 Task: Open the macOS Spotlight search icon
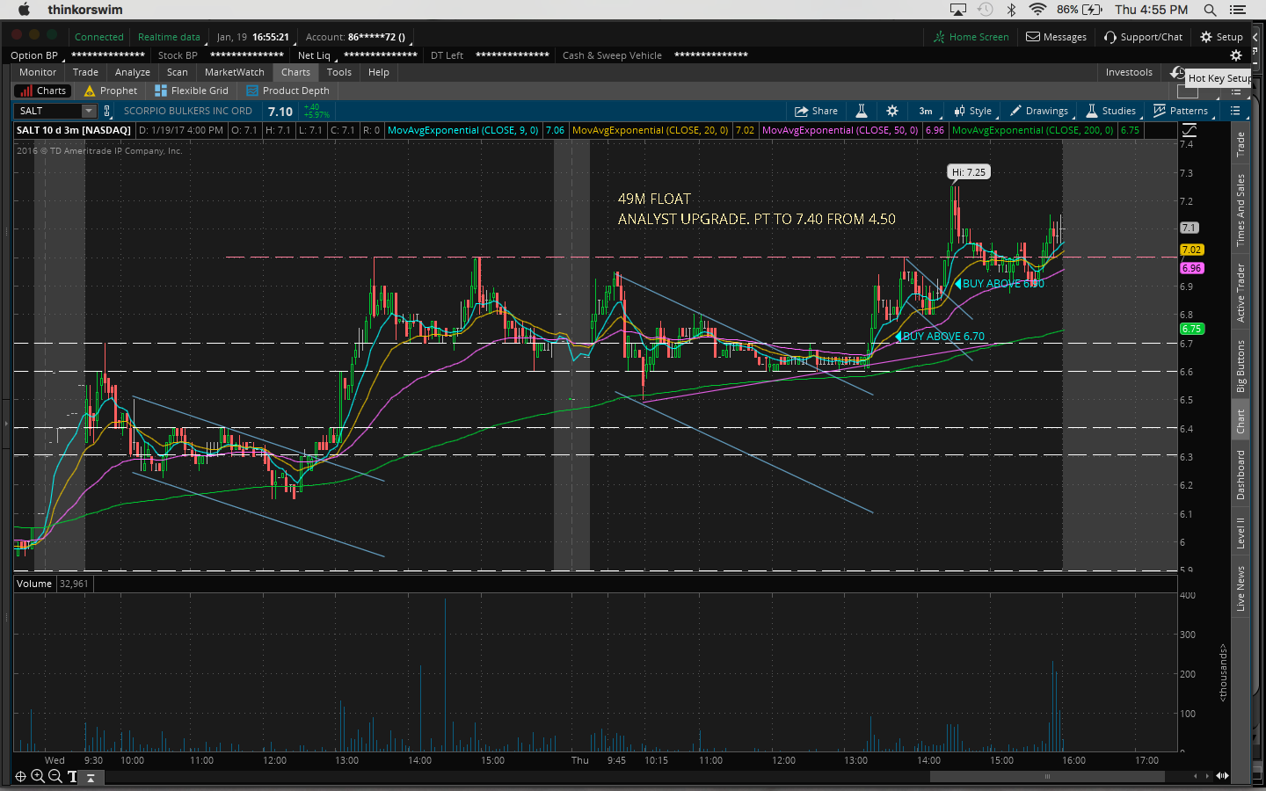[x=1210, y=10]
